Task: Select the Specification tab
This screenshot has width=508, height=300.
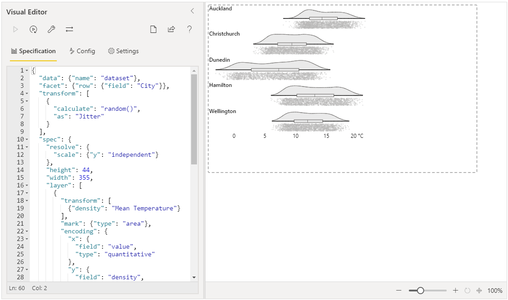Action: [x=33, y=51]
